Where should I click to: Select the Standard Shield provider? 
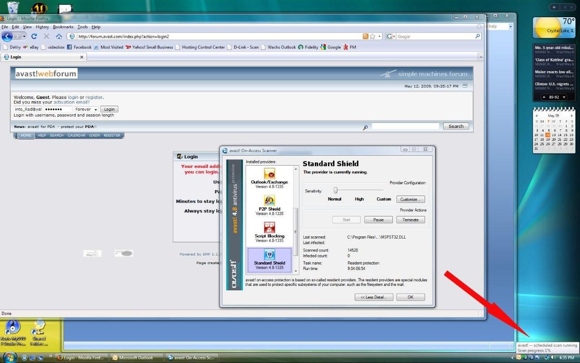click(270, 260)
